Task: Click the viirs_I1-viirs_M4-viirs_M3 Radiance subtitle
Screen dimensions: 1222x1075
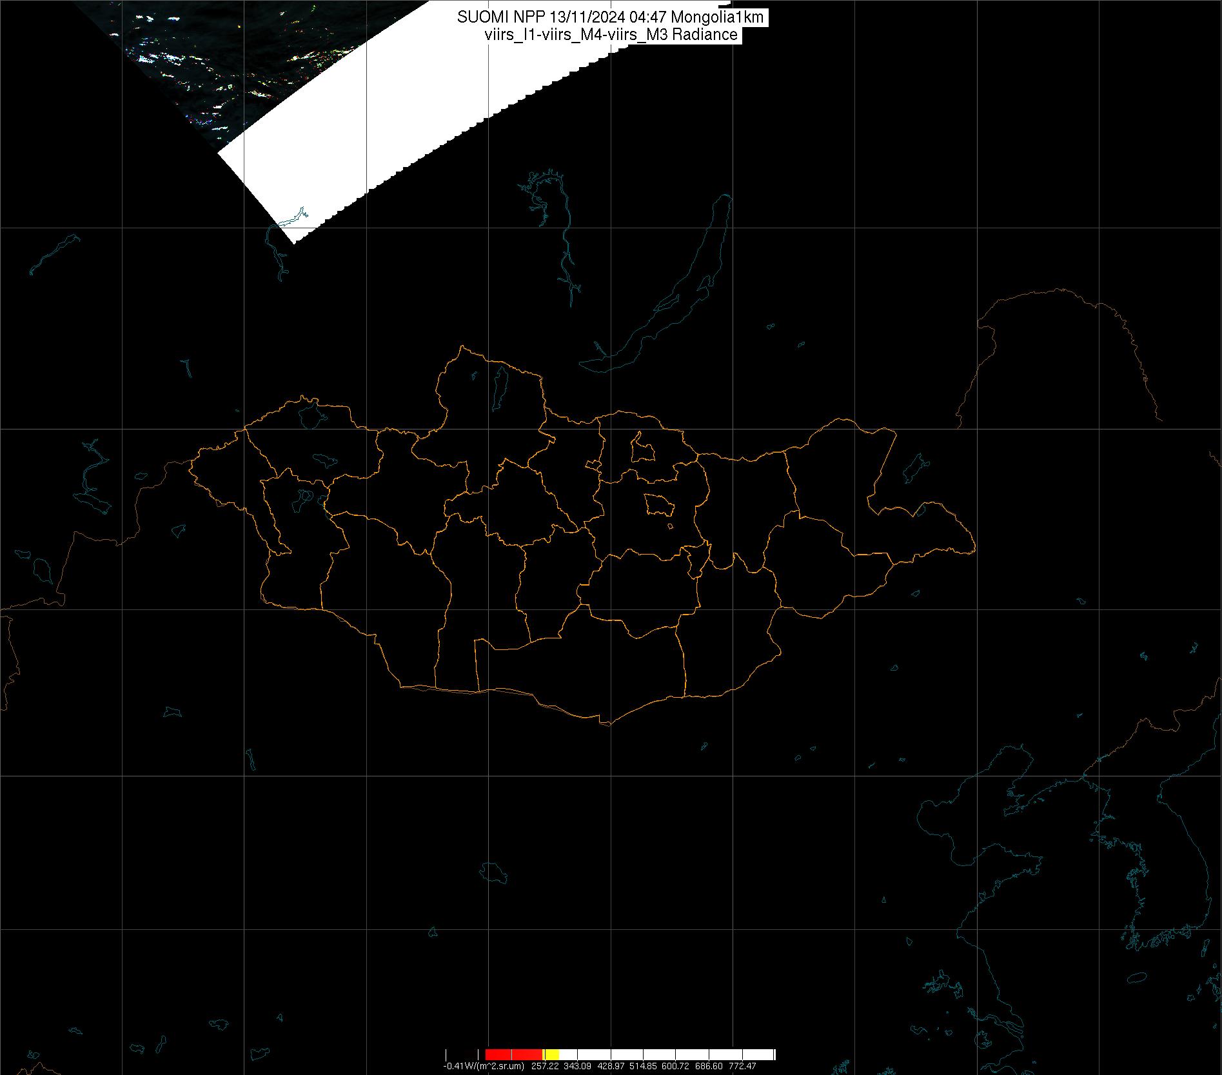Action: pyautogui.click(x=610, y=35)
